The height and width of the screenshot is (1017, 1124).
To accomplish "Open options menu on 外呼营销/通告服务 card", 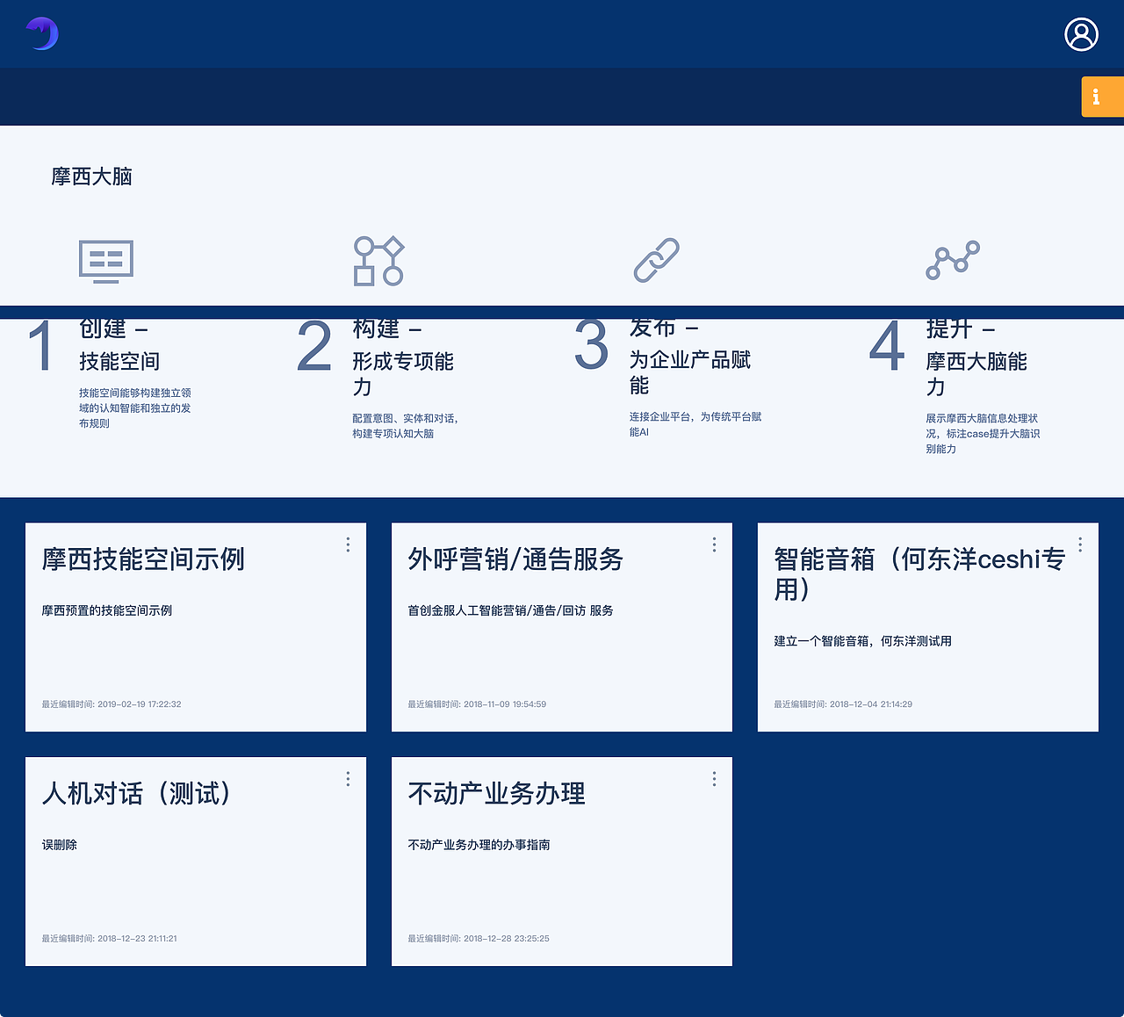I will [713, 545].
